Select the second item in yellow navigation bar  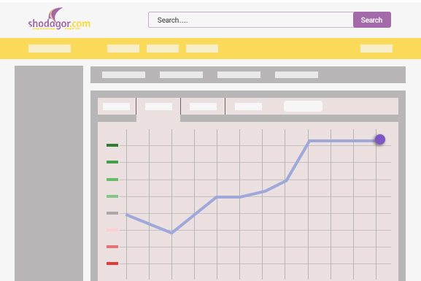coord(123,49)
